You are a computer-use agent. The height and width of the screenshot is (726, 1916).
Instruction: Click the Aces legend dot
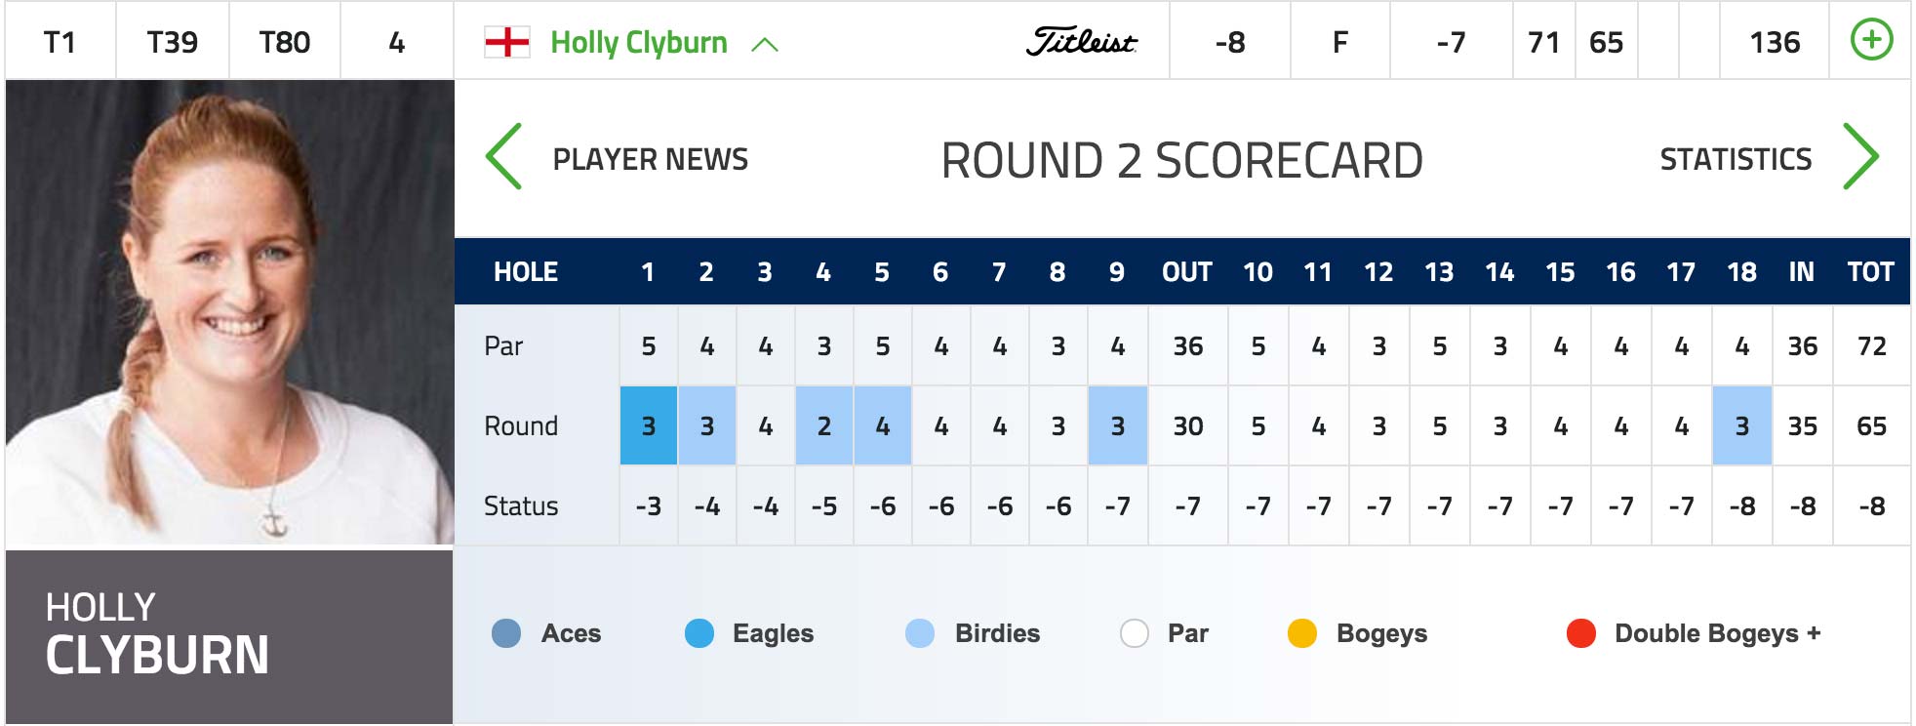pyautogui.click(x=506, y=633)
